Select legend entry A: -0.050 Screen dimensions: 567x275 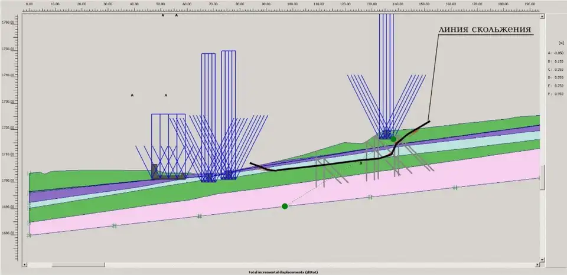(556, 53)
